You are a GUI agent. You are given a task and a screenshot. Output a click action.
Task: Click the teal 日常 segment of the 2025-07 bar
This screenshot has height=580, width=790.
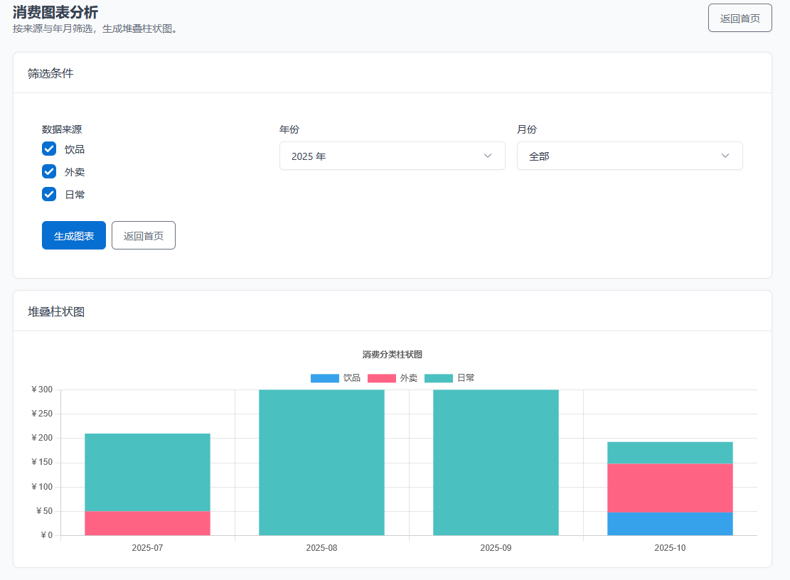(147, 472)
